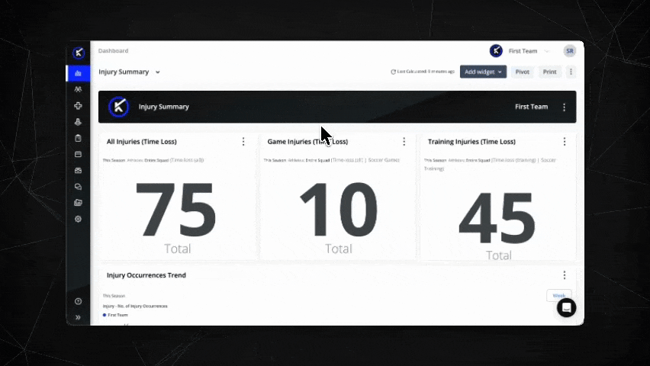The height and width of the screenshot is (366, 650).
Task: Click the medical cross icon in sidebar
Action: point(78,106)
